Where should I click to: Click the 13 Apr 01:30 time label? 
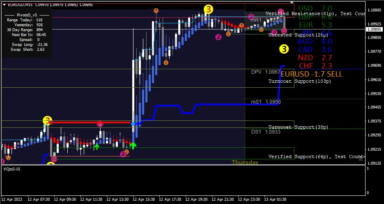pyautogui.click(x=275, y=199)
